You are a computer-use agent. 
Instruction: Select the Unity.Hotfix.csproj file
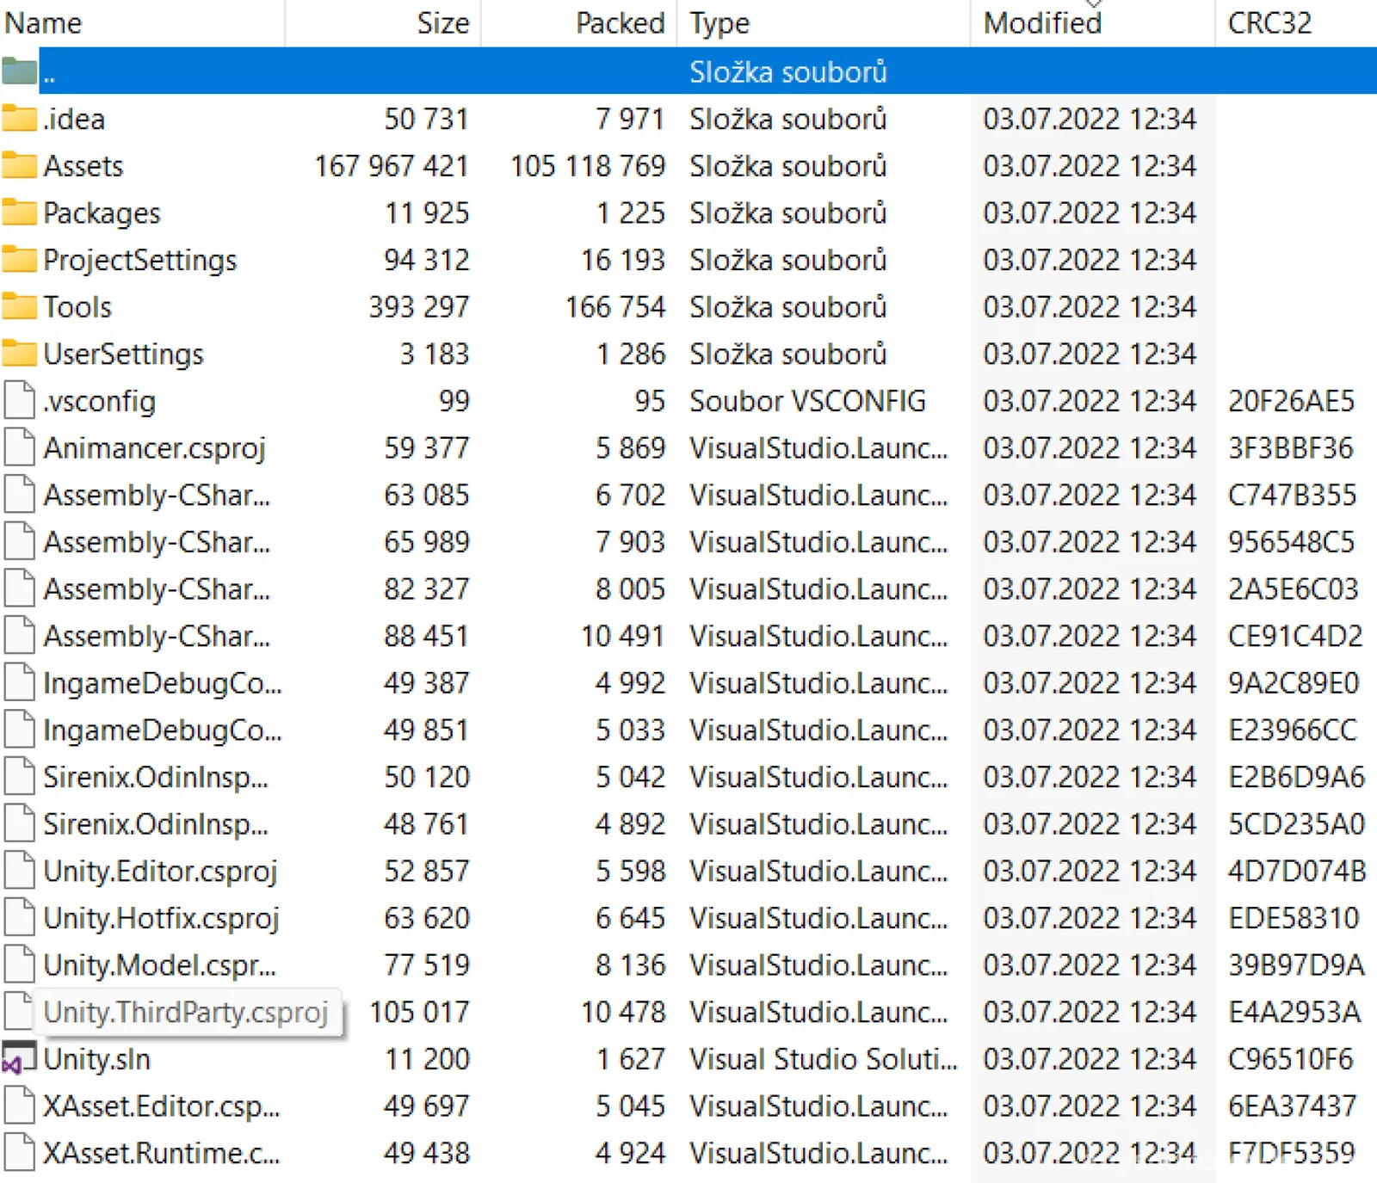point(161,919)
